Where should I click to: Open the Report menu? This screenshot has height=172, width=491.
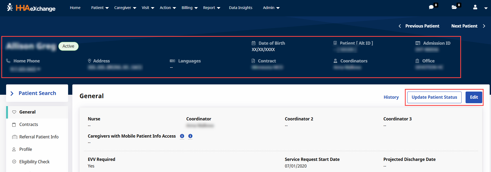pos(211,8)
